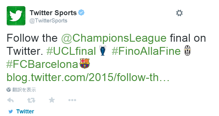The height and width of the screenshot is (116, 219).
Task: Open the Twitter Sports account name
Action: point(53,13)
